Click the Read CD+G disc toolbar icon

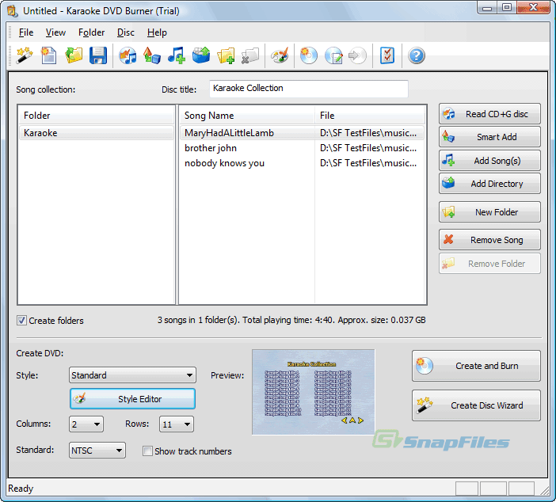point(128,55)
